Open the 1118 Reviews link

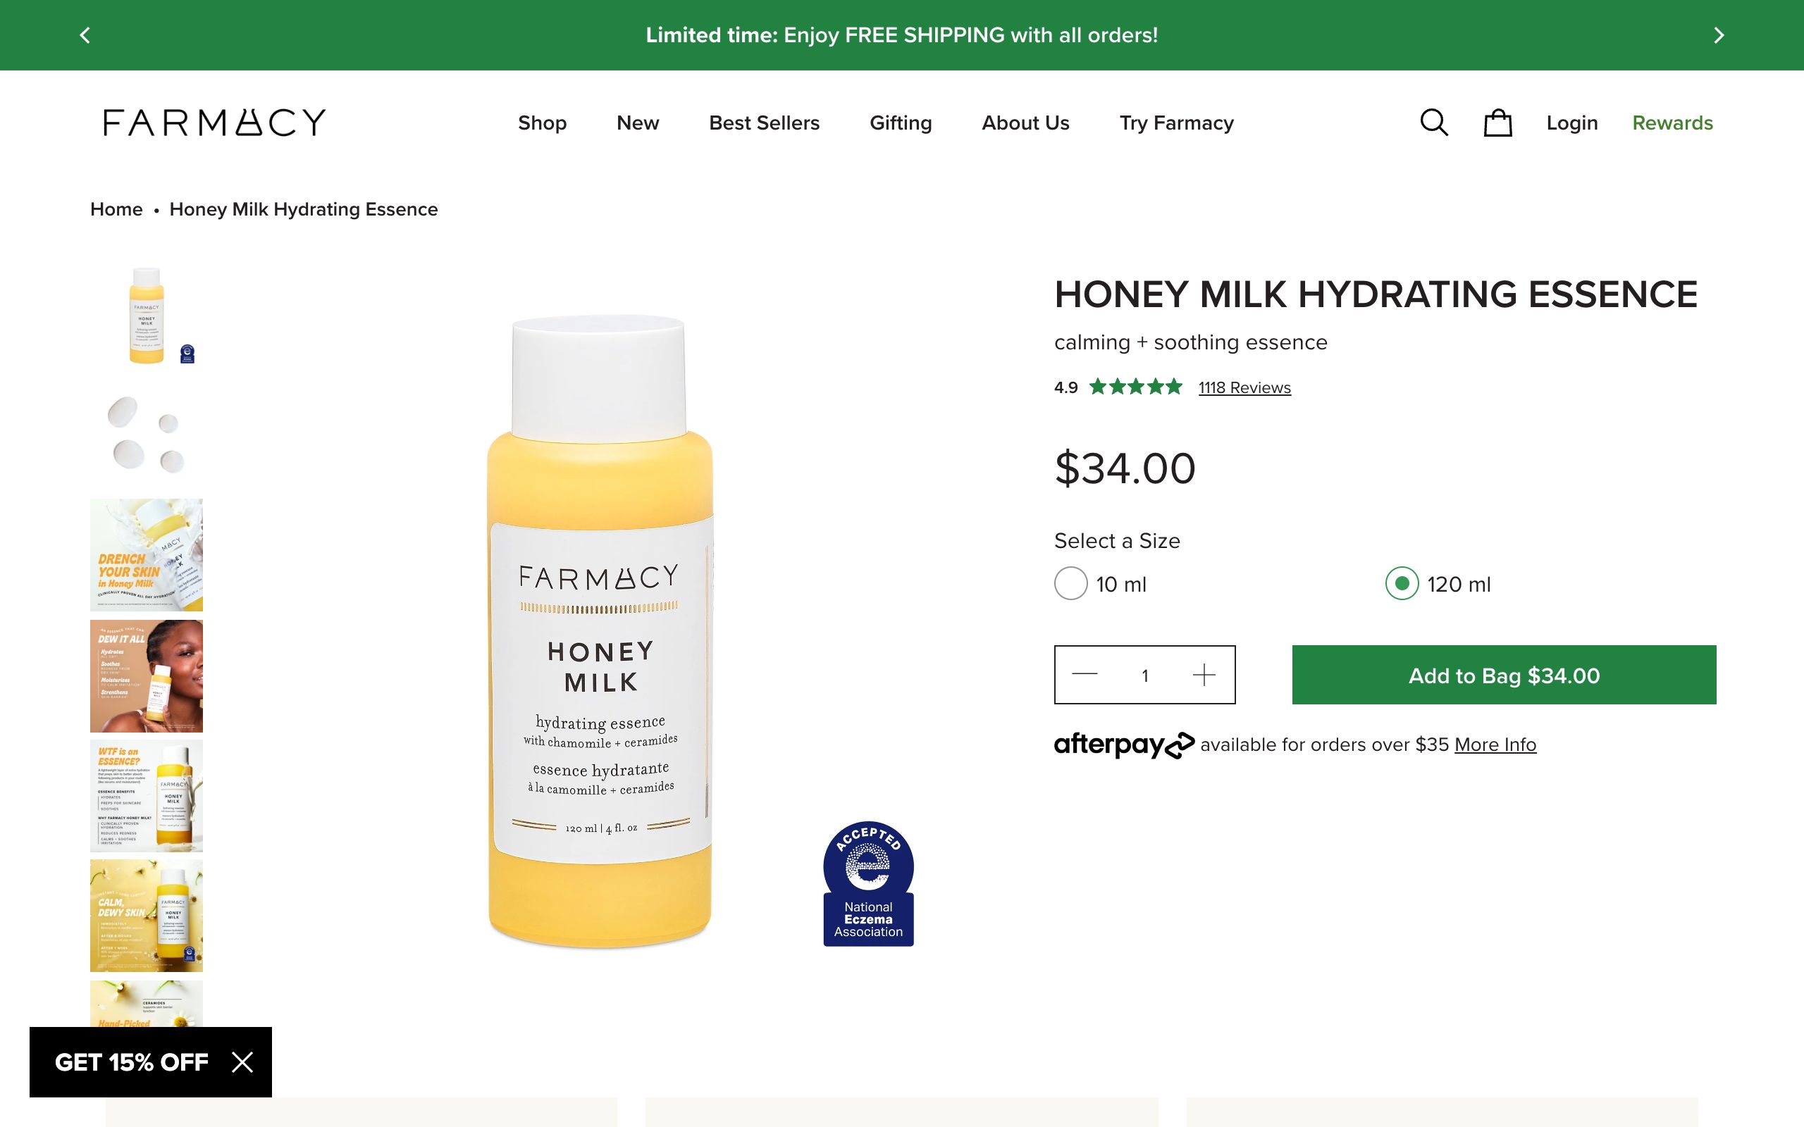1244,387
